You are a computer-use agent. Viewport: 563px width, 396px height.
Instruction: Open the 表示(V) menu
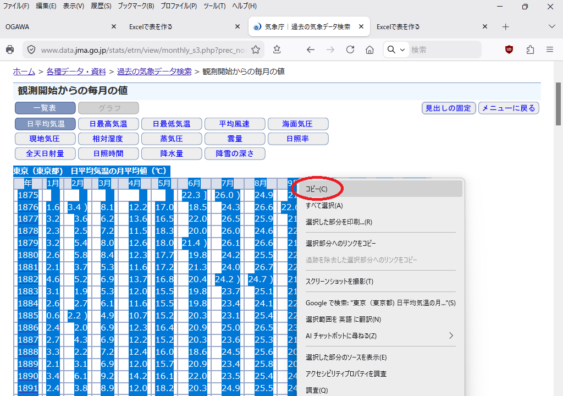[74, 6]
